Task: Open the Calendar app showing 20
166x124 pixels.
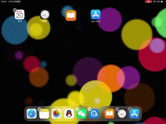Action: [x=19, y=14]
